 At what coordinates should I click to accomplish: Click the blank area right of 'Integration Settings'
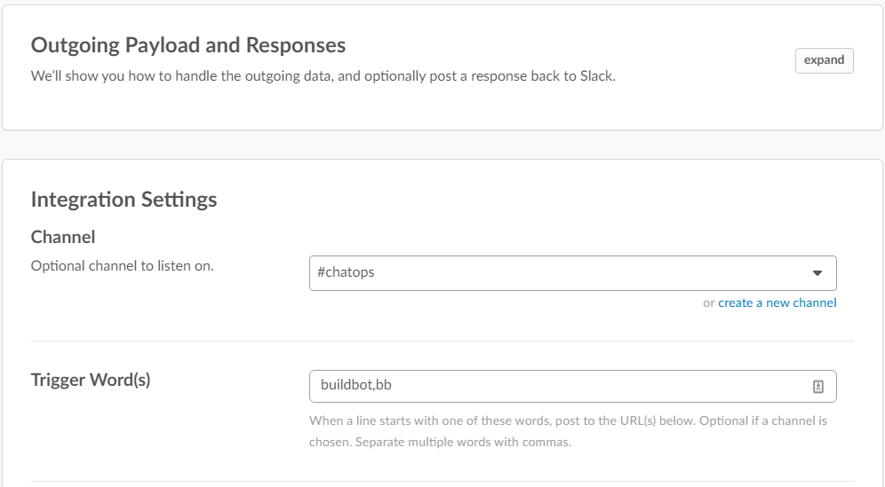pos(533,200)
